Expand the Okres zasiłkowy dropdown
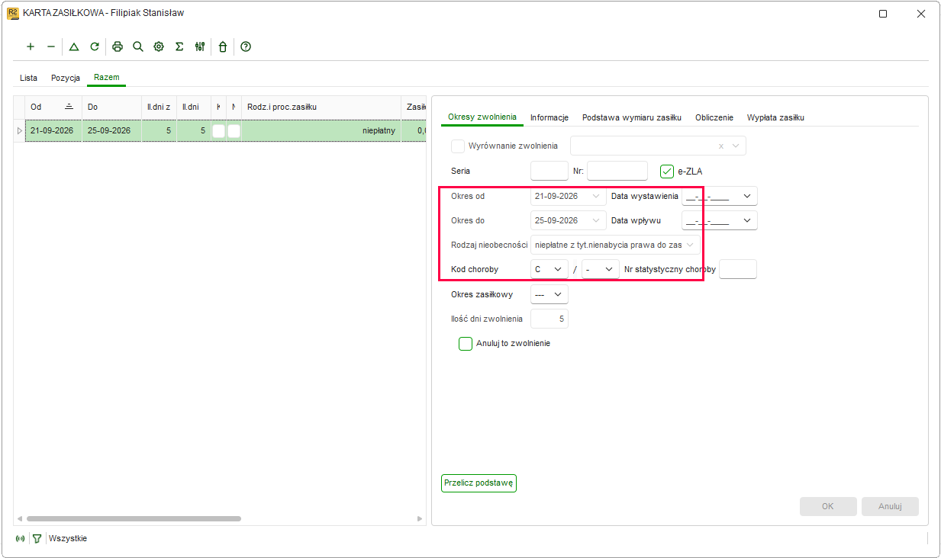941x558 pixels. click(549, 294)
